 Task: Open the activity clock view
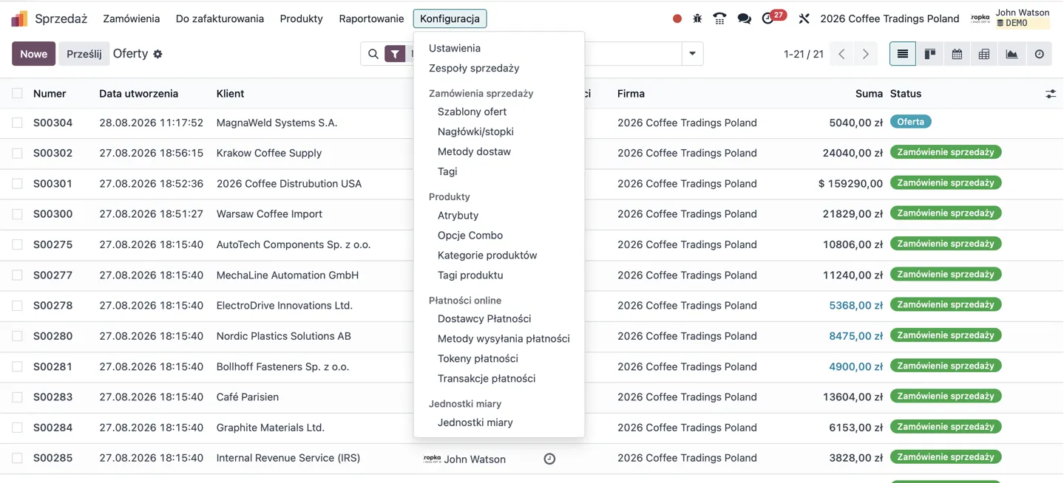pos(1039,54)
